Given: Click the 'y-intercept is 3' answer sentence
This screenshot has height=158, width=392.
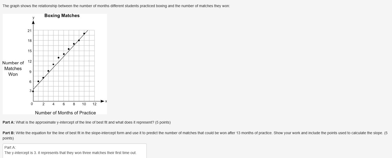Looking at the screenshot, I should [x=70, y=153].
